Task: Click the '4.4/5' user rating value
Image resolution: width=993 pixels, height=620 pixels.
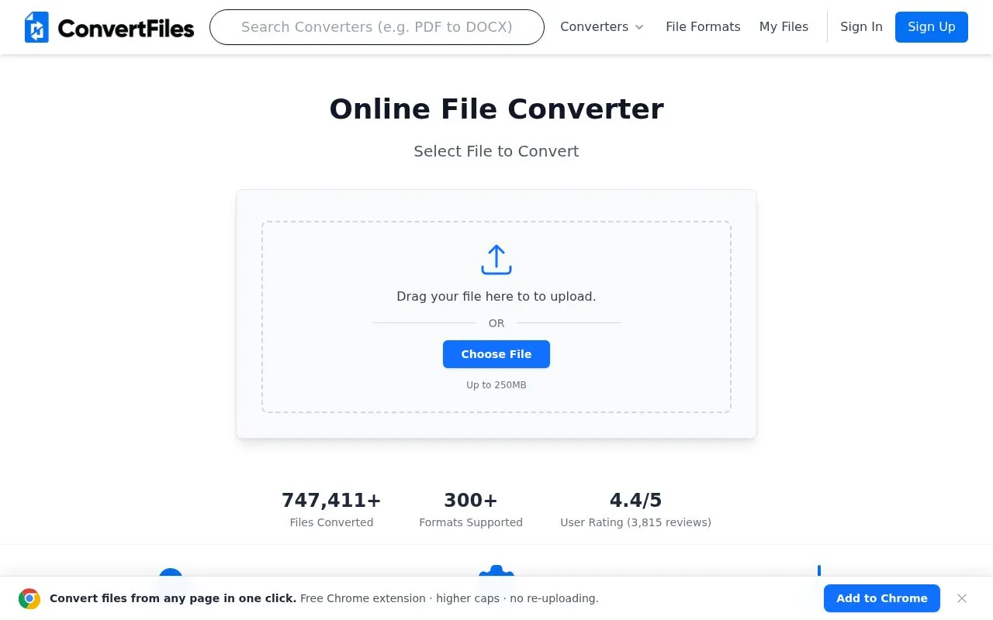Action: click(636, 500)
